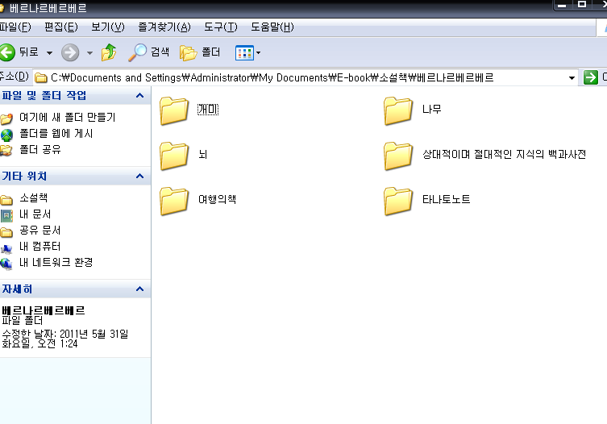Open the 도움말(H) menu
The width and height of the screenshot is (607, 424).
[x=272, y=27]
